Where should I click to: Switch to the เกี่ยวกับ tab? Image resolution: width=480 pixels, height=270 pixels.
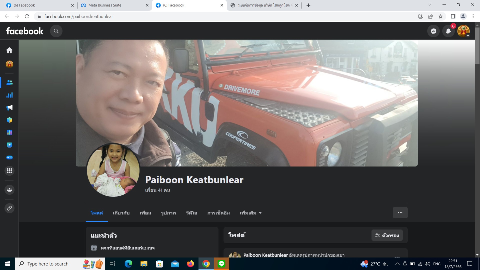121,213
